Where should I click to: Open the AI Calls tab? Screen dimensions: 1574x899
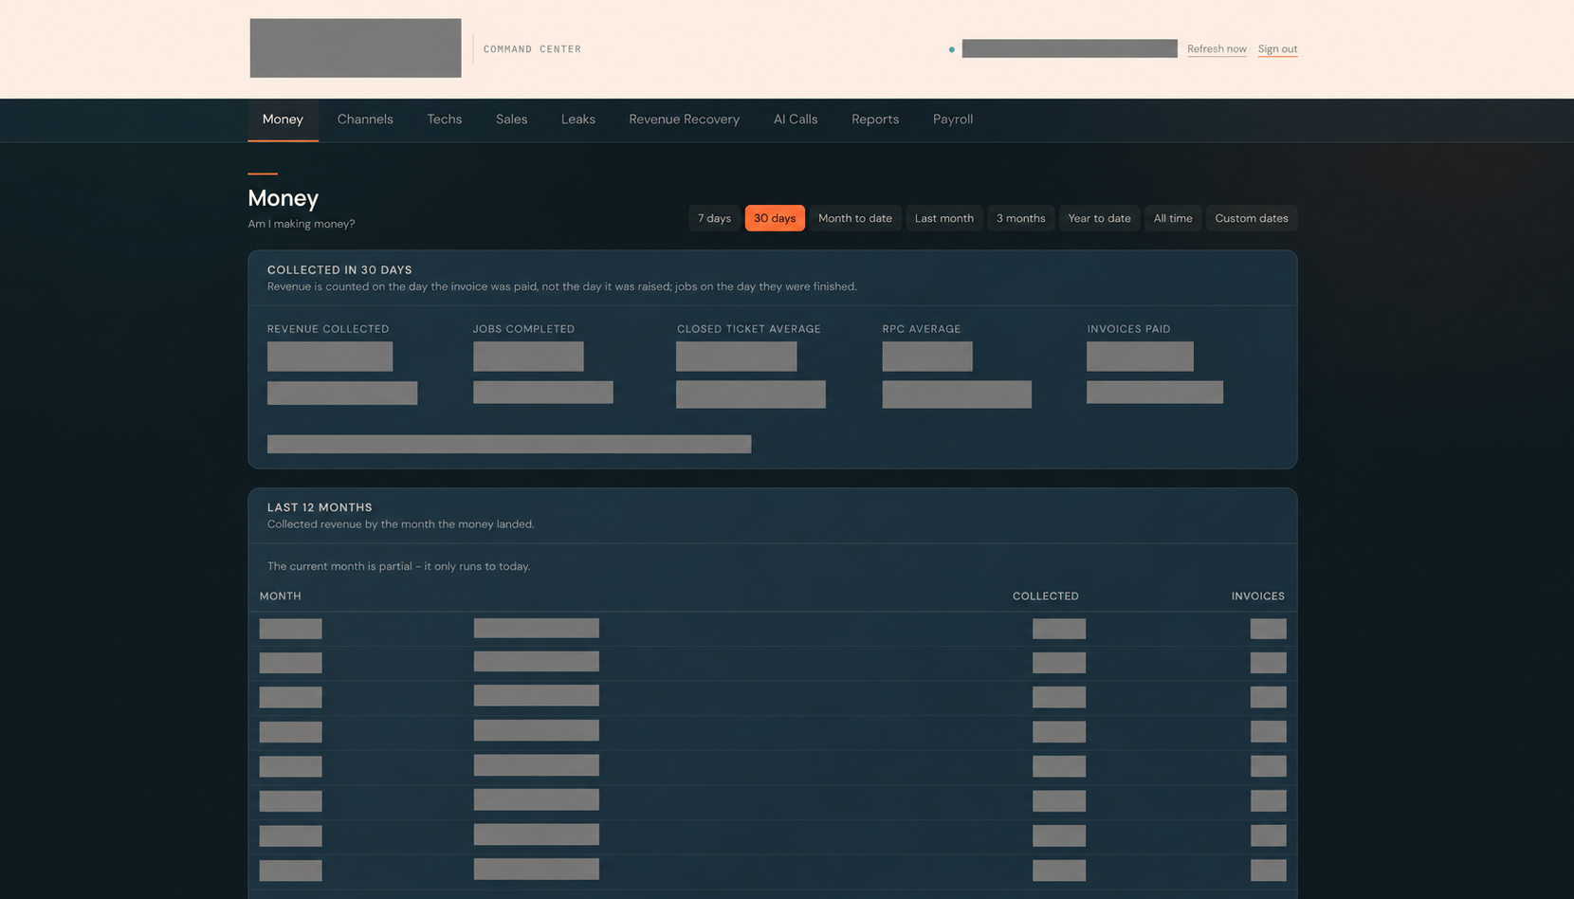796,119
